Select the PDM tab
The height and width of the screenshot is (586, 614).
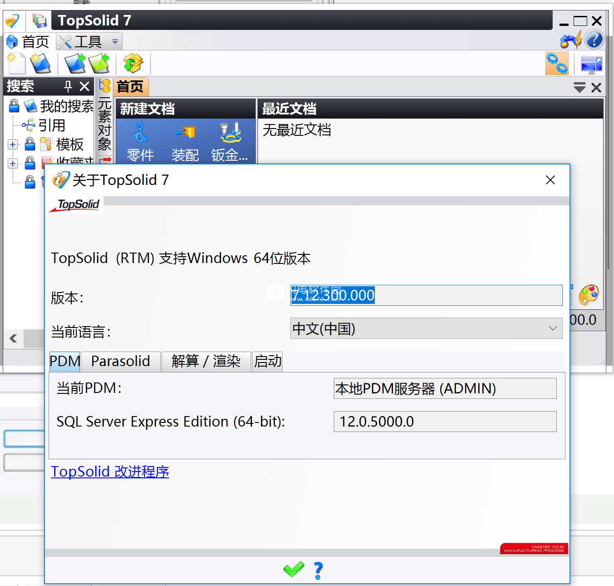64,362
